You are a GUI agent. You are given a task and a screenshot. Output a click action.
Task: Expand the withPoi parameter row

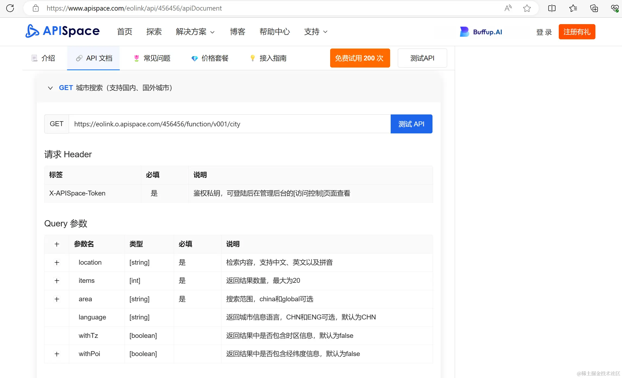click(x=57, y=354)
